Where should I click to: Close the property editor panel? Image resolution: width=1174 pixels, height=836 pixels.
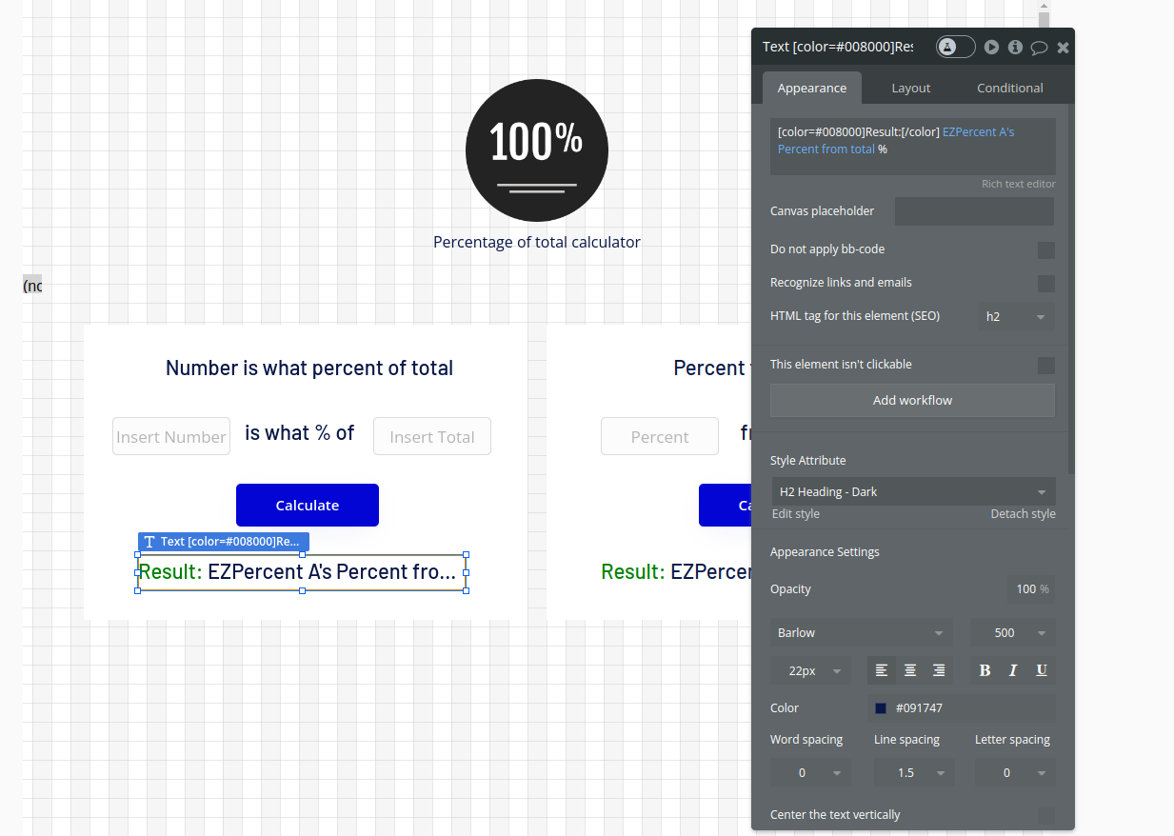1064,48
